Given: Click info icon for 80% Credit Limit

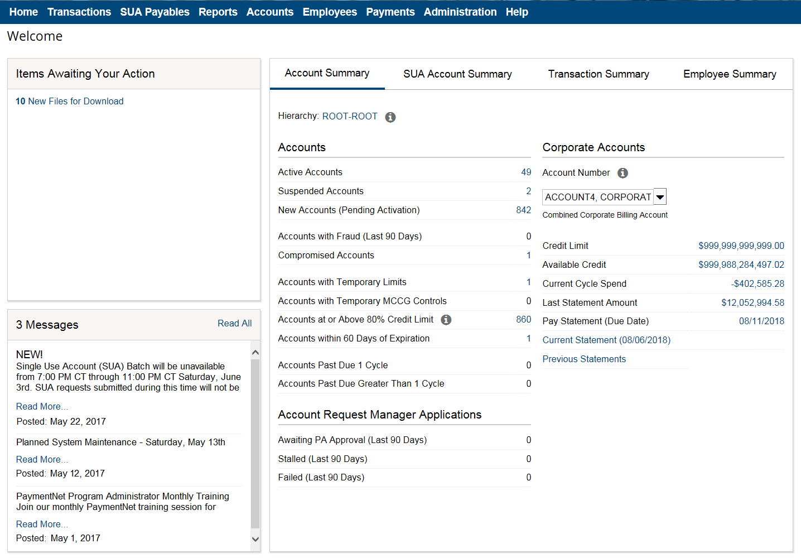Looking at the screenshot, I should (446, 320).
